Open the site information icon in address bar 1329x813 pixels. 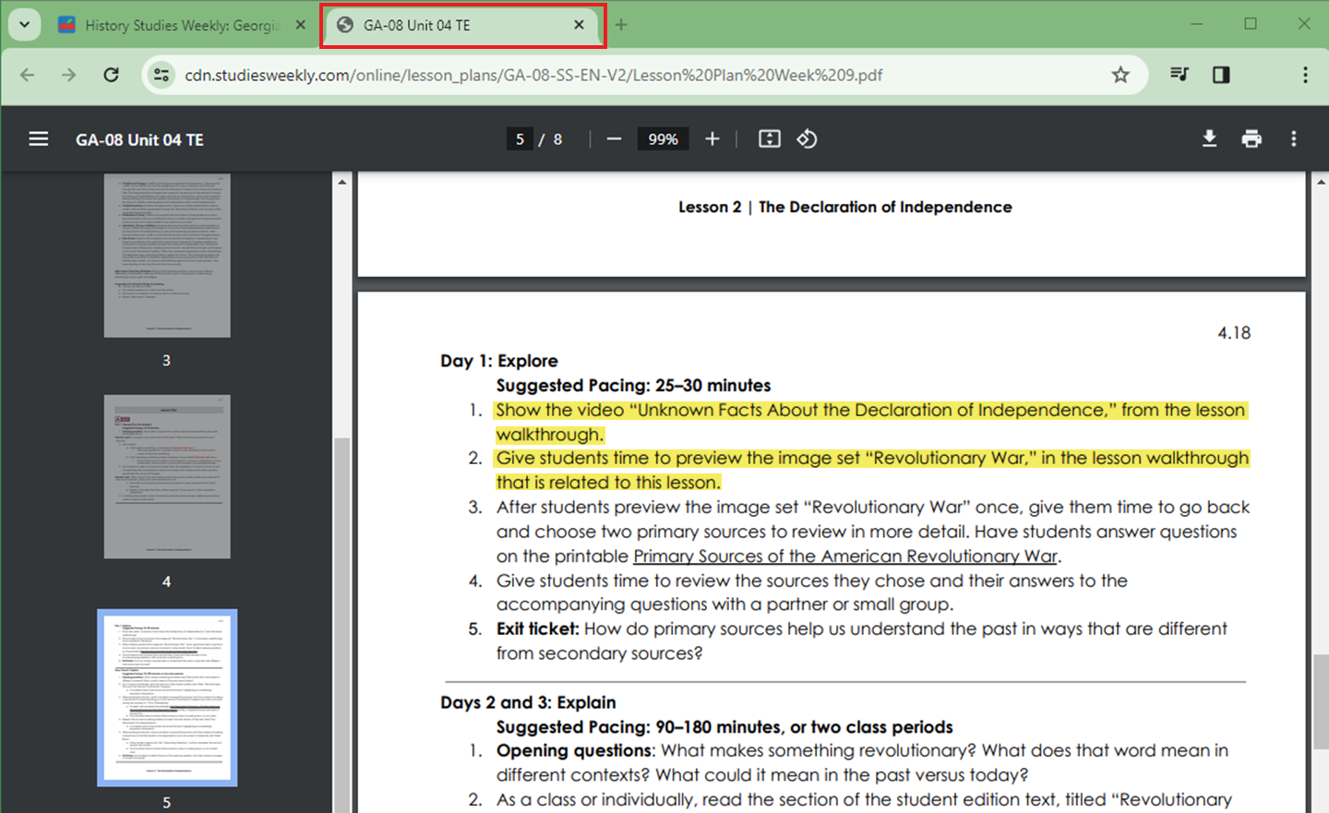(161, 75)
